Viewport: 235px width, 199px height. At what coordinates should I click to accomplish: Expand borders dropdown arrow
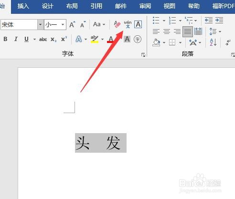point(180,42)
